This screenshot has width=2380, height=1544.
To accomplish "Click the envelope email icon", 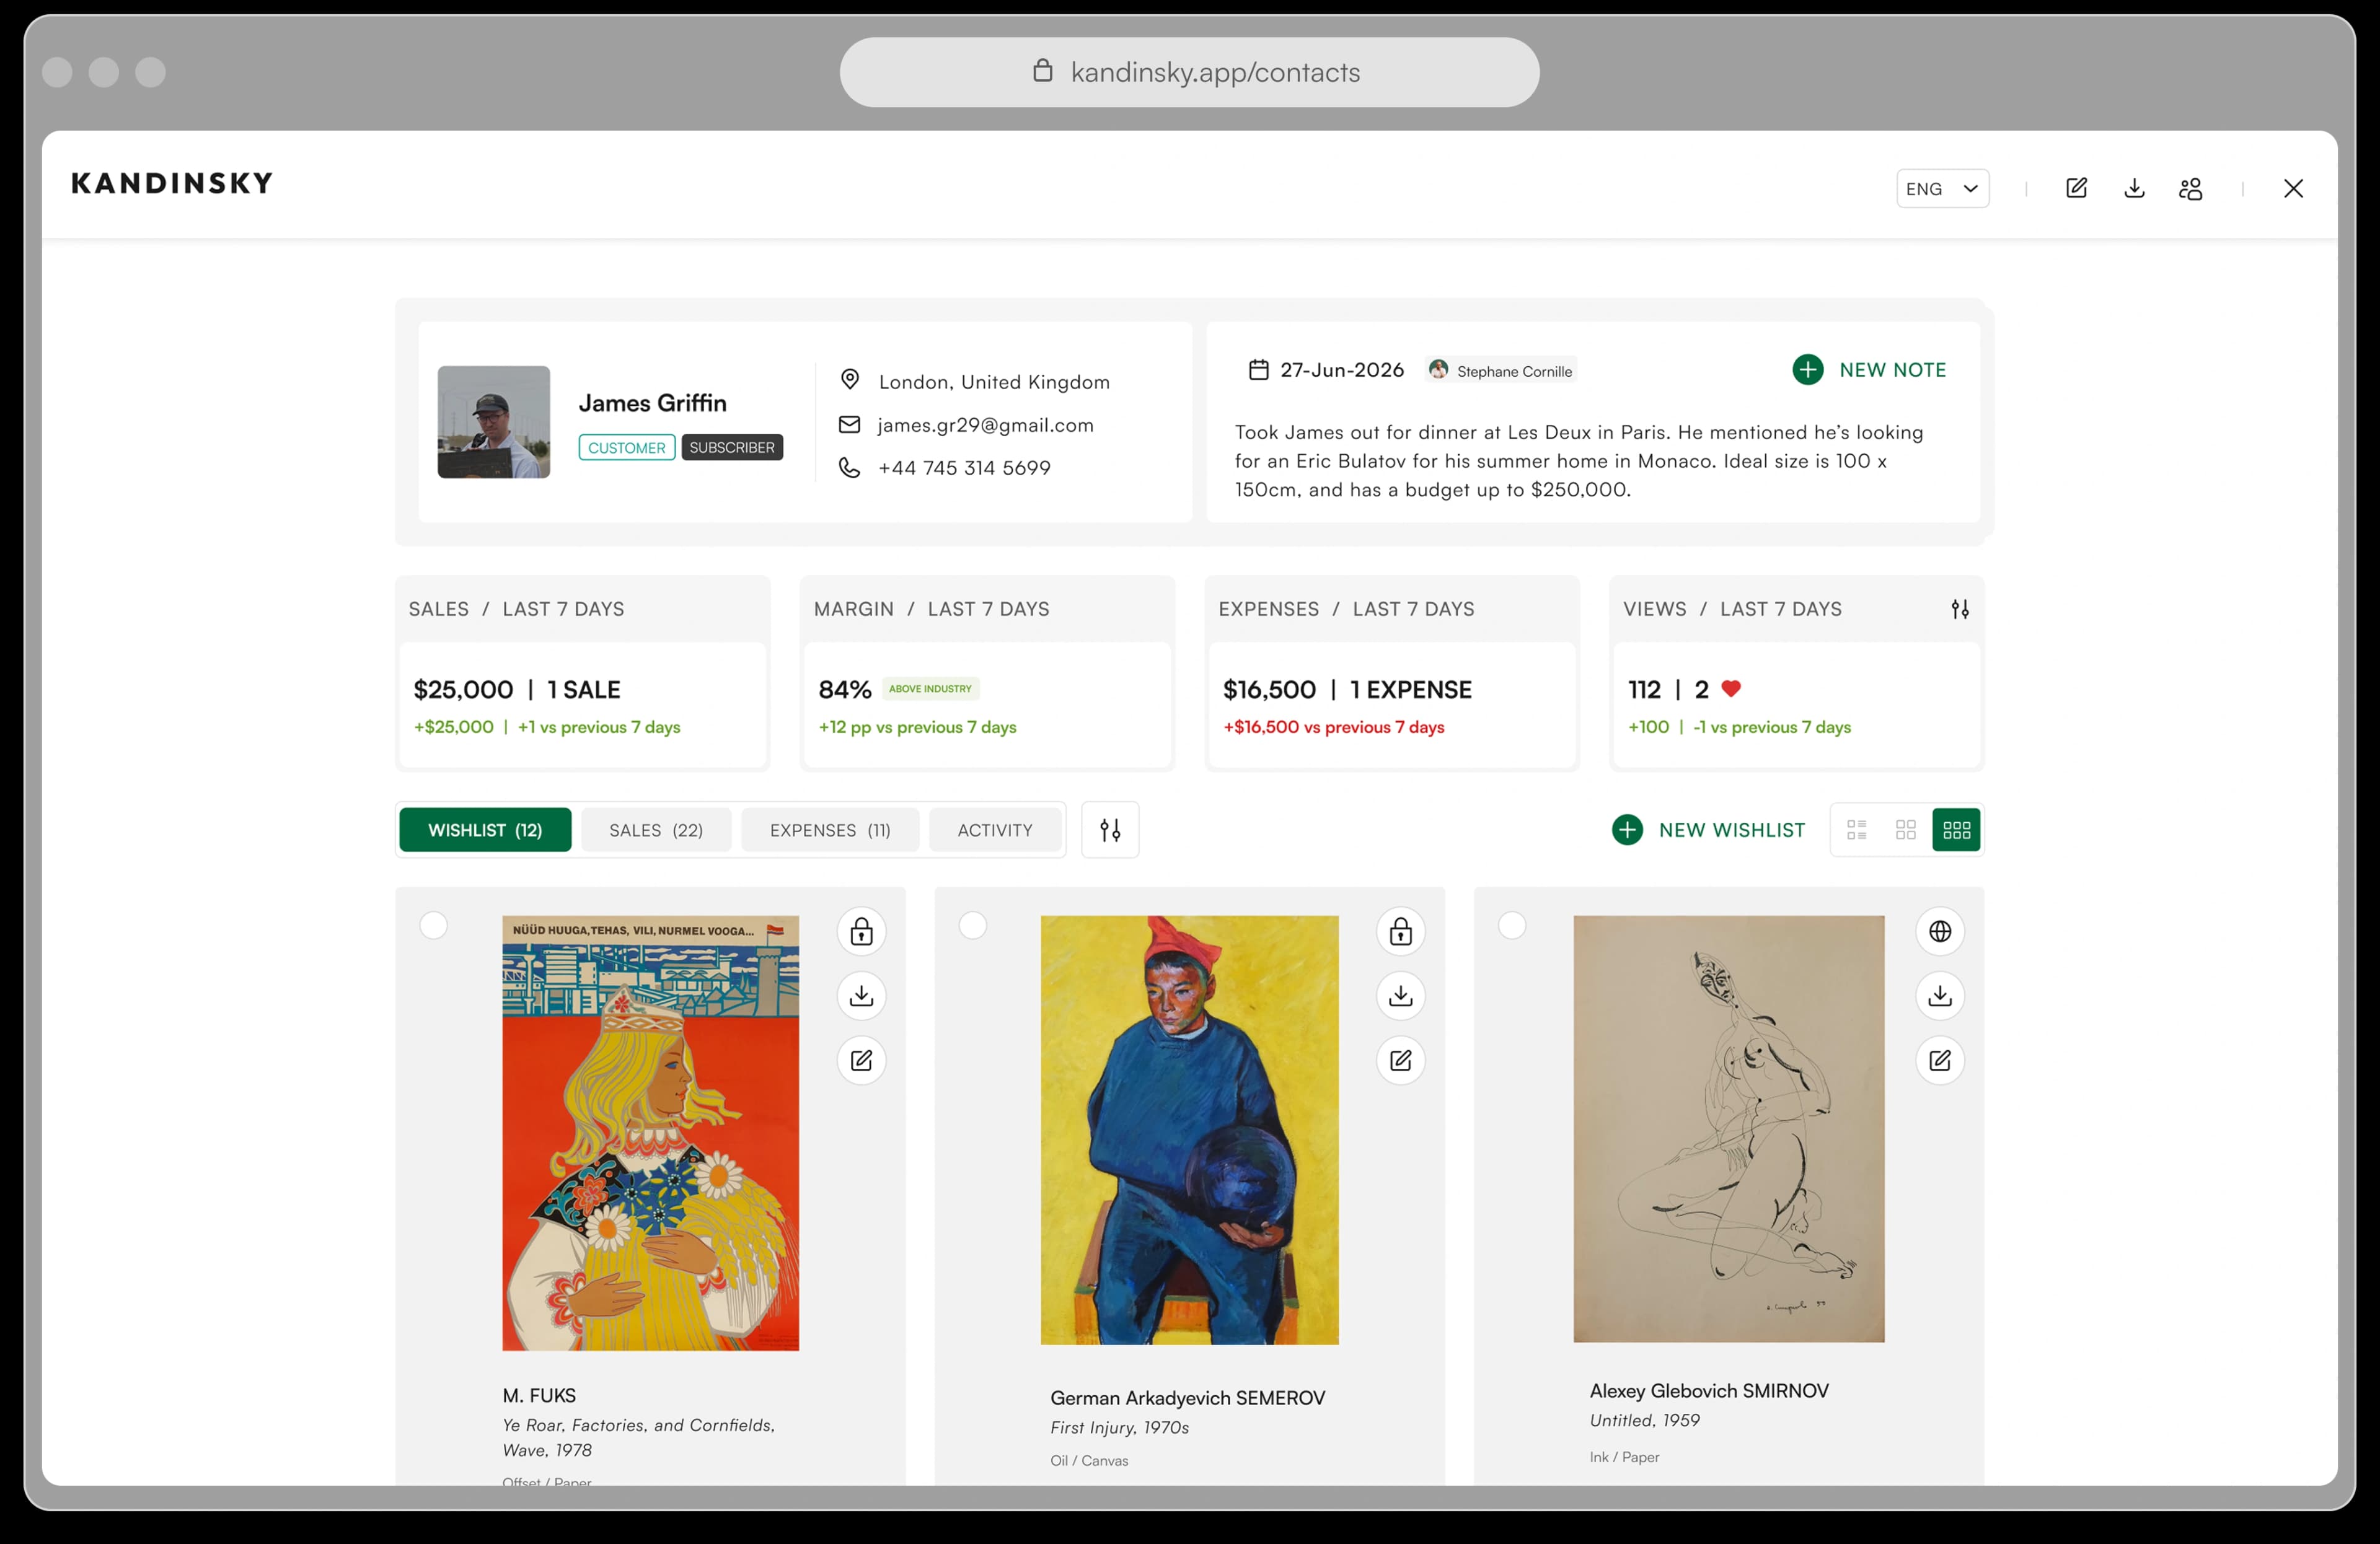I will pos(849,424).
